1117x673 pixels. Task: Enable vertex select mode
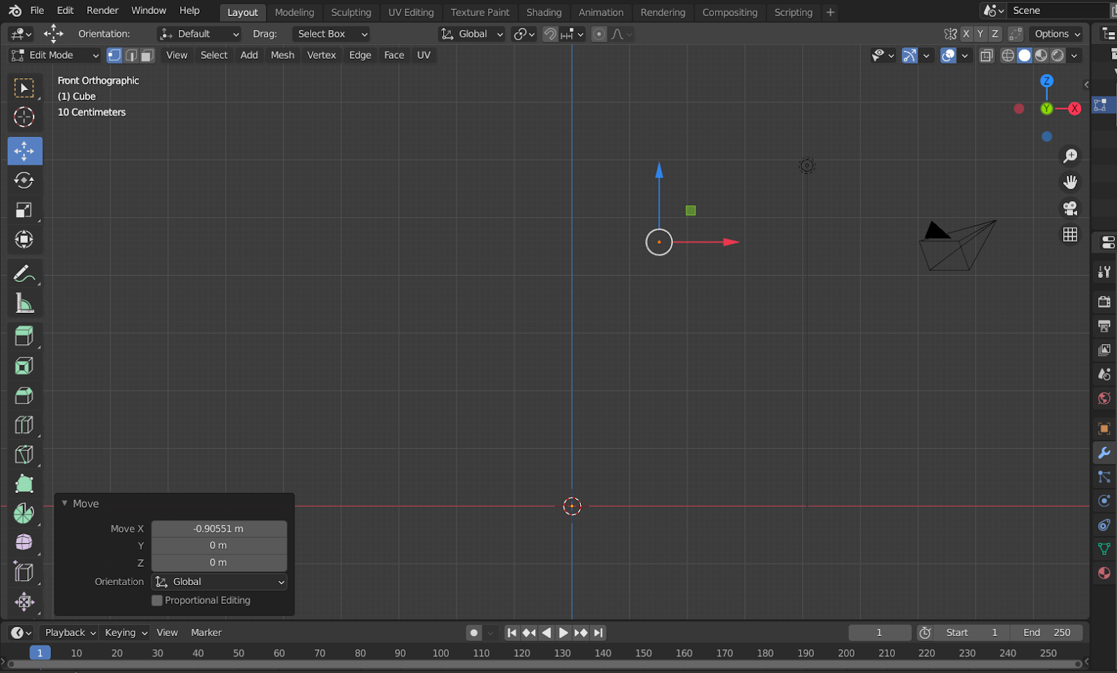tap(114, 55)
